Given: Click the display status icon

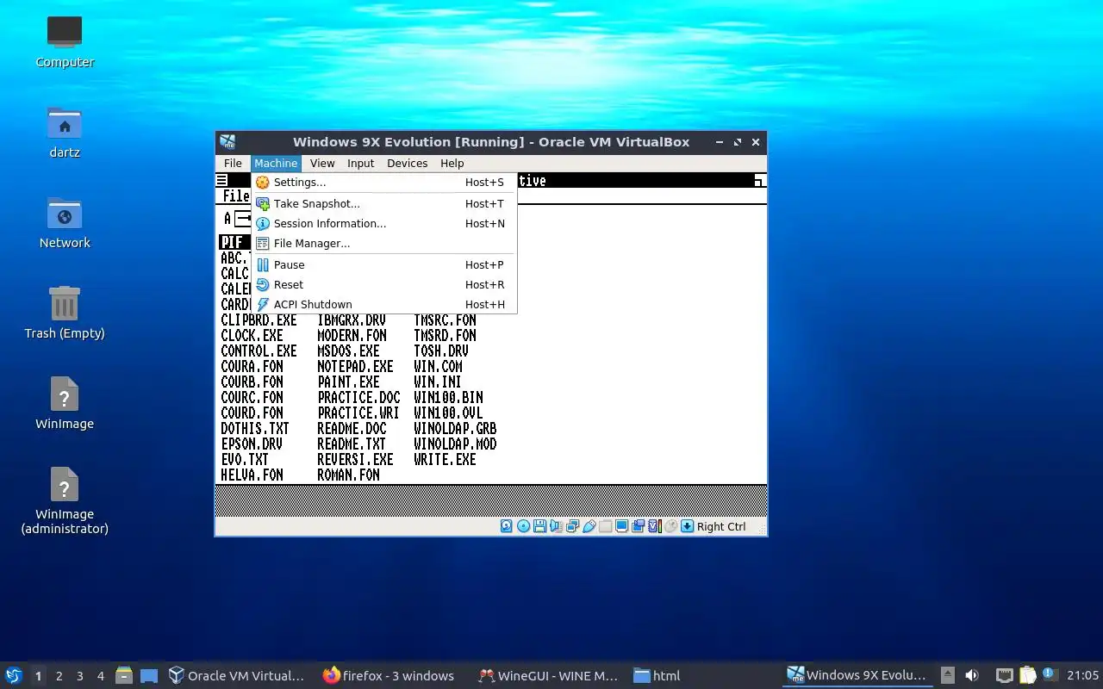Looking at the screenshot, I should point(621,526).
